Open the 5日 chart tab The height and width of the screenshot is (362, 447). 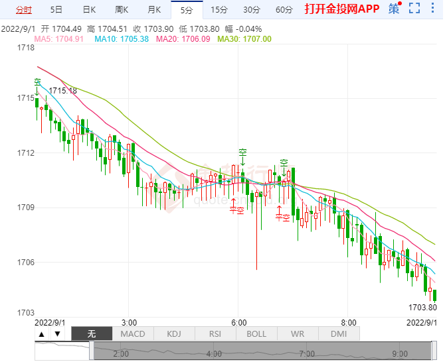[x=56, y=10]
